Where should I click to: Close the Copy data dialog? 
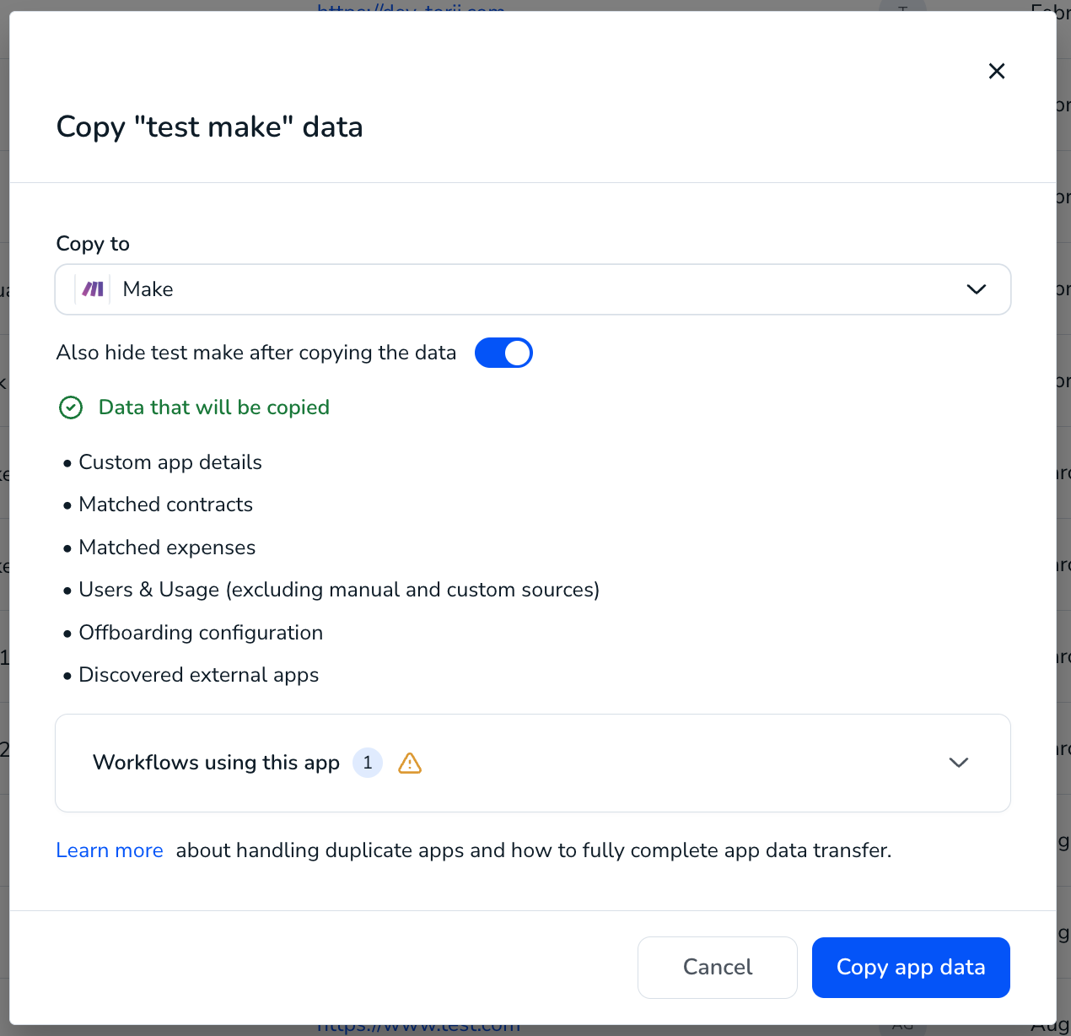tap(997, 71)
